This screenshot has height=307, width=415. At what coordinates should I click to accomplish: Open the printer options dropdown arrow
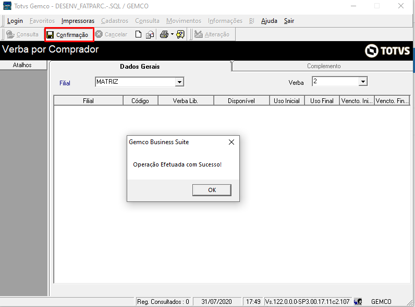(172, 34)
